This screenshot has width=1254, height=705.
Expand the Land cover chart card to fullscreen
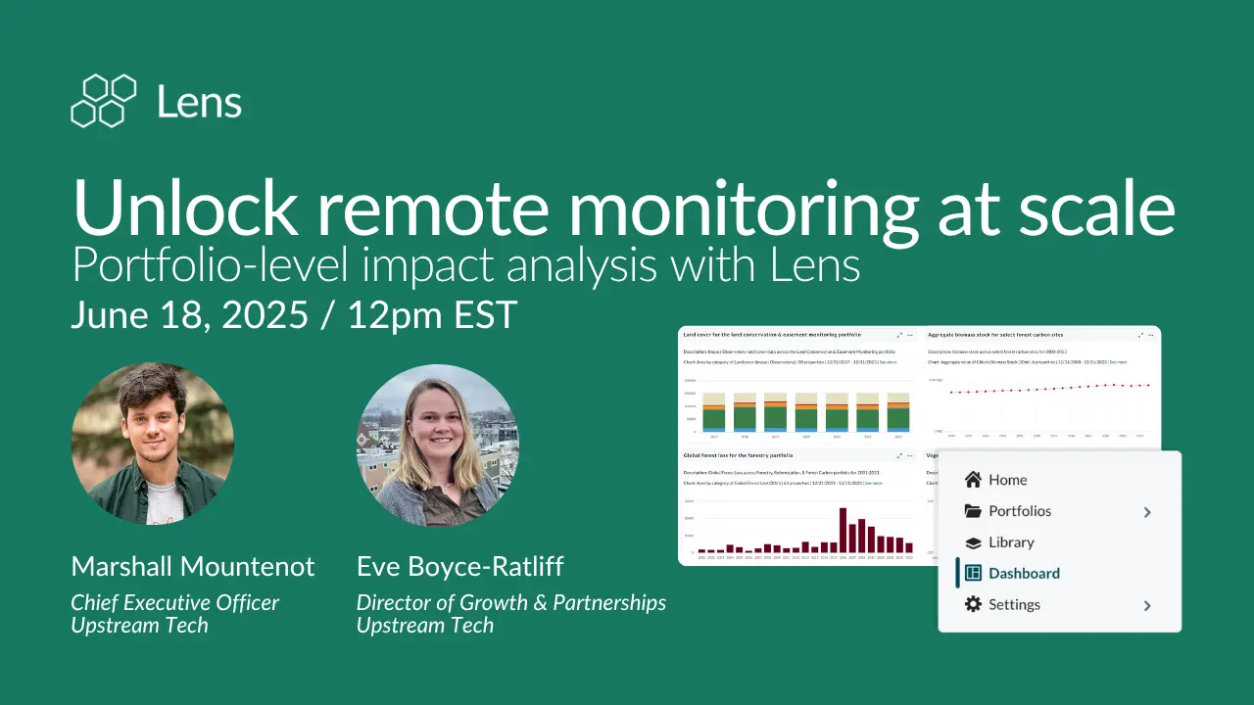coord(899,335)
